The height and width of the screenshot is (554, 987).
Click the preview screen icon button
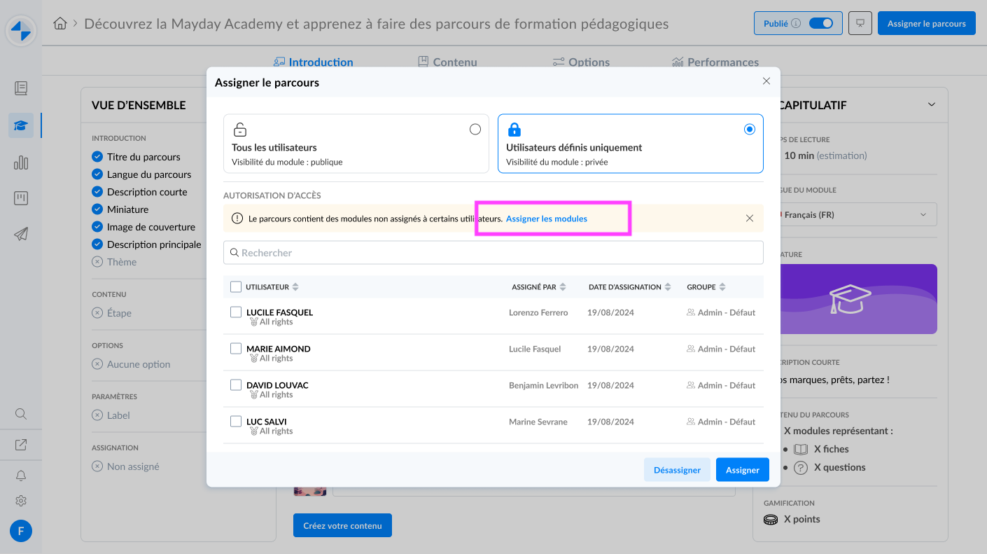[x=860, y=23]
